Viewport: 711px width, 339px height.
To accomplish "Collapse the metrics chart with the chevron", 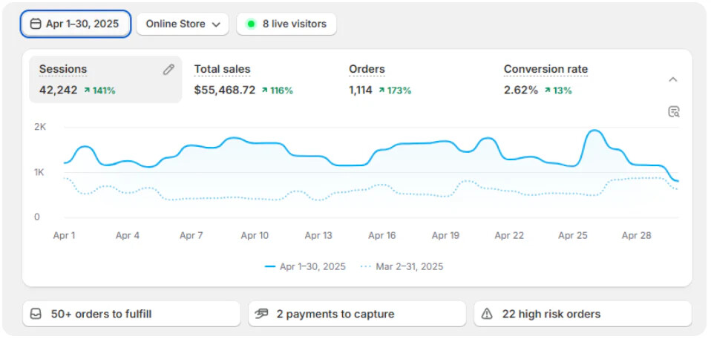I will [x=673, y=80].
